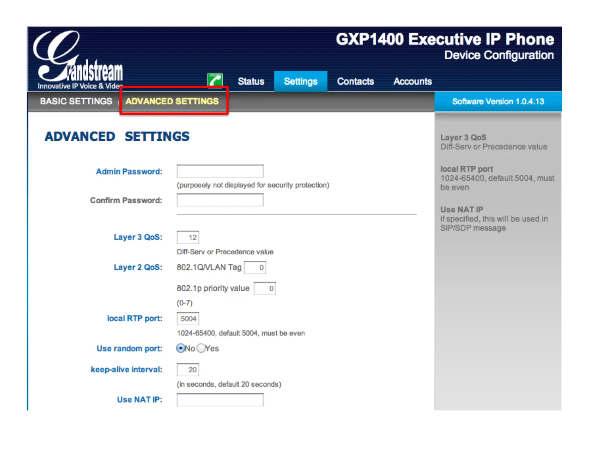Click the local RTP port sidebar help heading
The image size is (589, 454).
pos(467,169)
